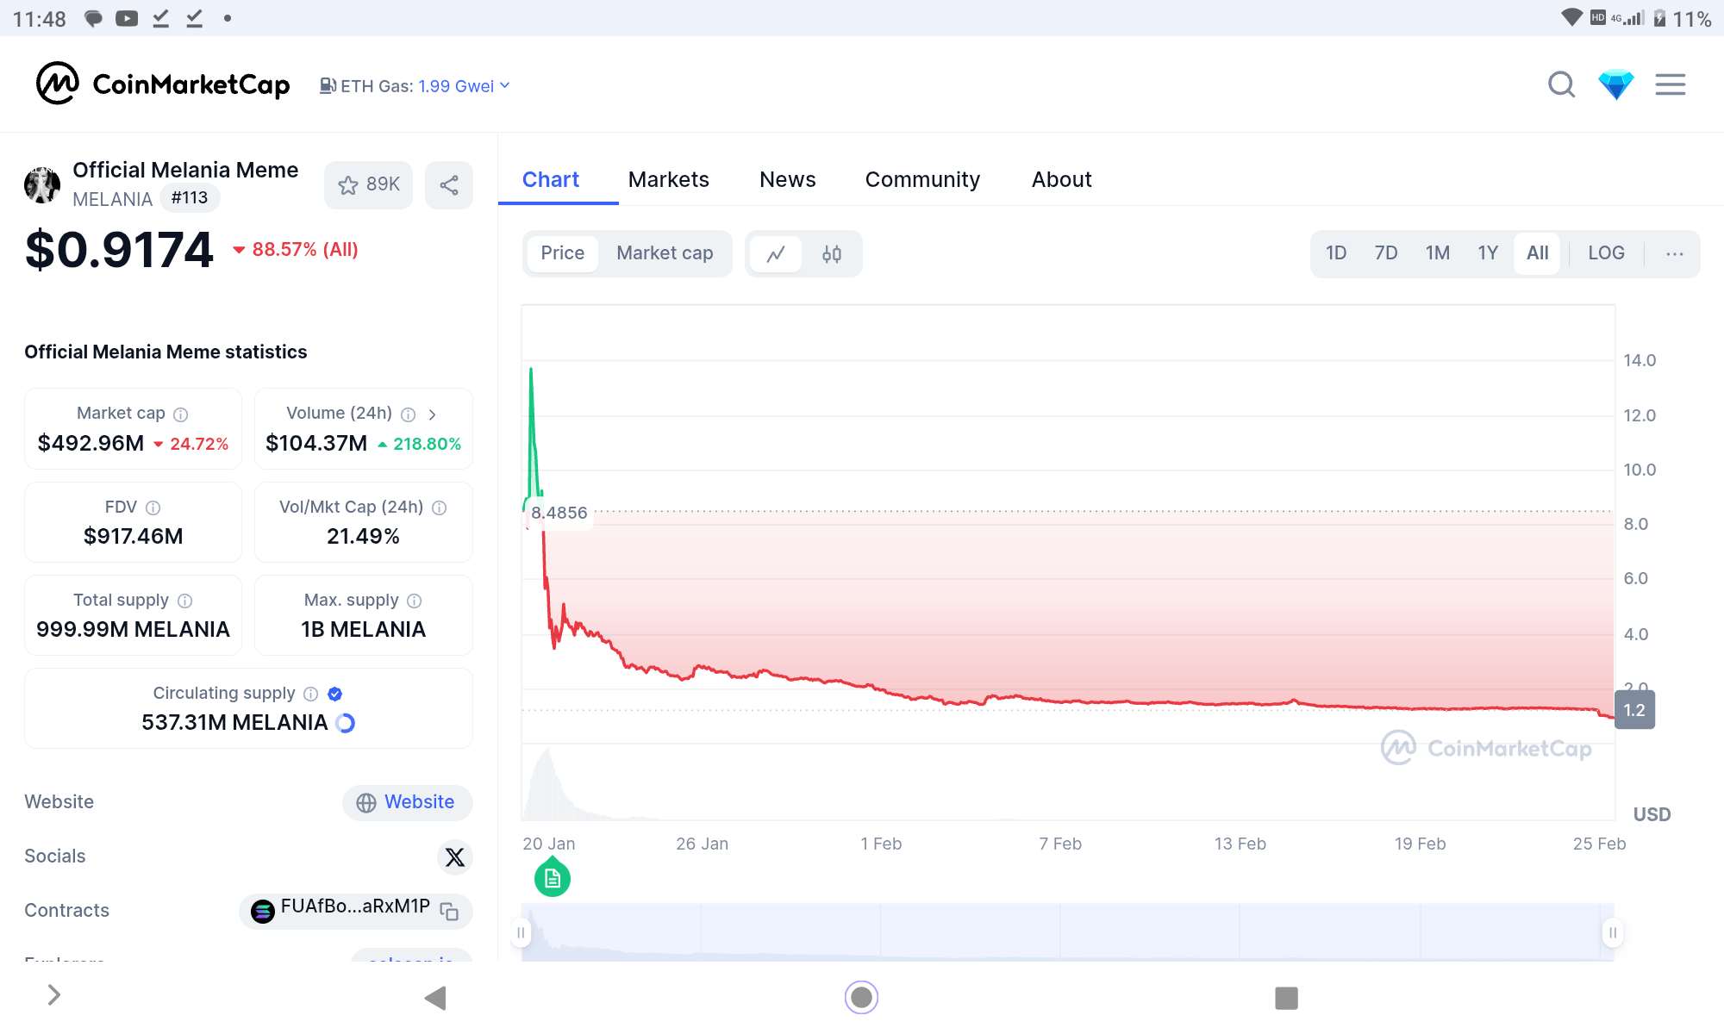
Task: Click the CoinMarketCap wordmark
Action: (x=191, y=84)
